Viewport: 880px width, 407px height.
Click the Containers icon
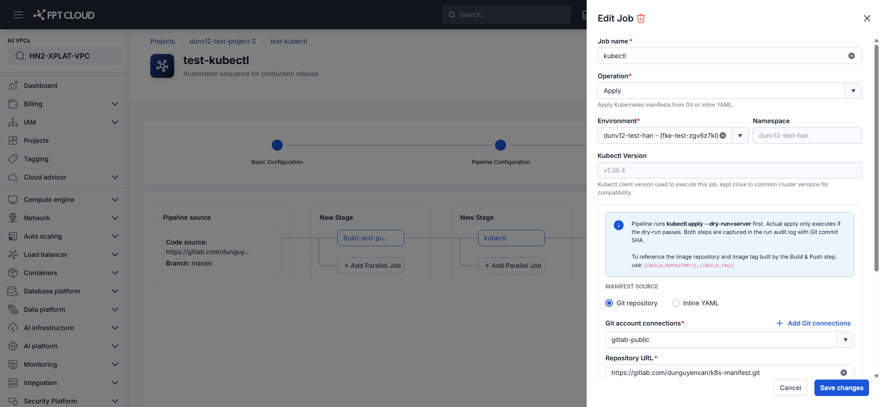[13, 273]
